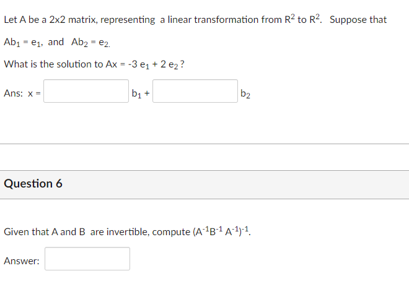409x289 pixels.
Task: Click the 'Suppose that' text
Action: pos(358,20)
